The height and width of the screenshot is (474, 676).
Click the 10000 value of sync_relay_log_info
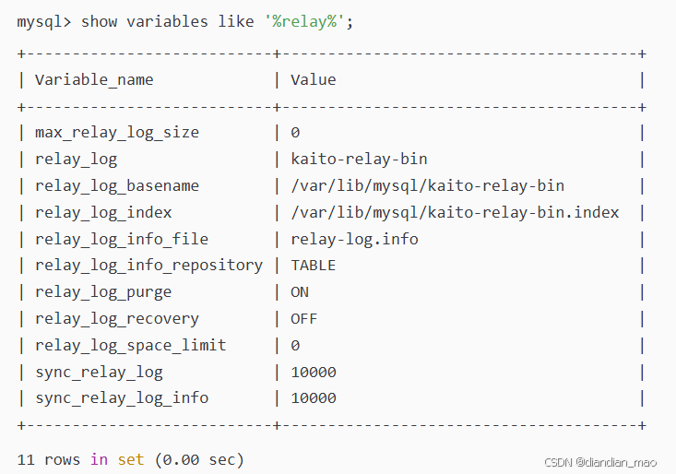314,398
